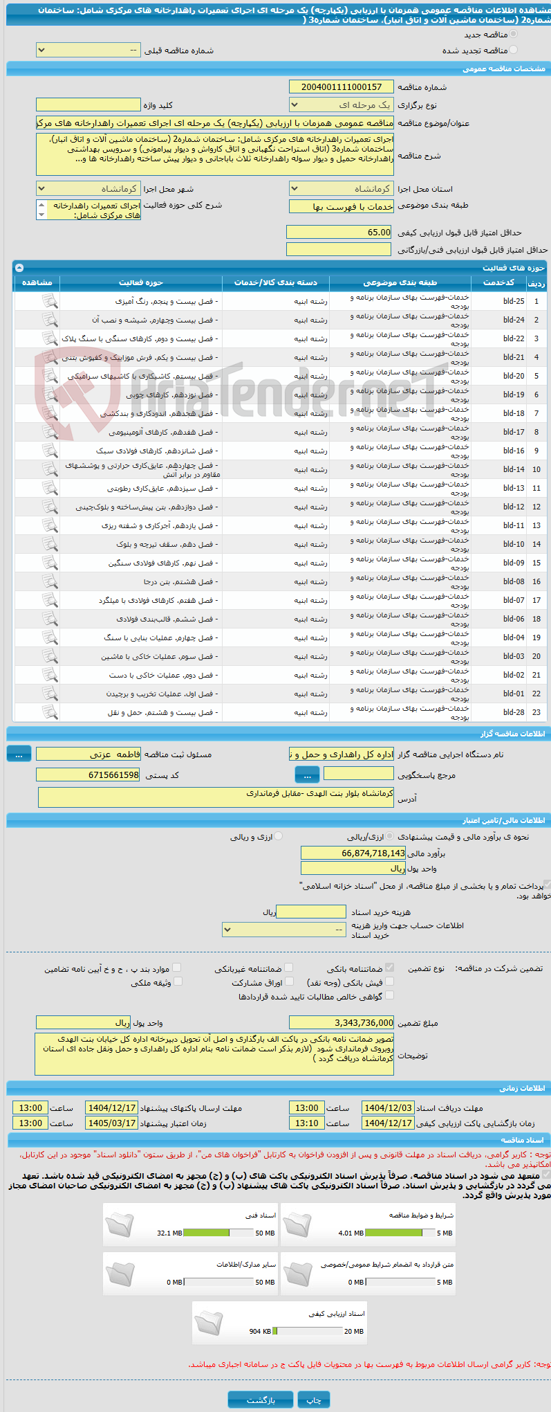The width and height of the screenshot is (551, 1412).
Task: Open the view icon in row bld-20
Action: click(49, 376)
